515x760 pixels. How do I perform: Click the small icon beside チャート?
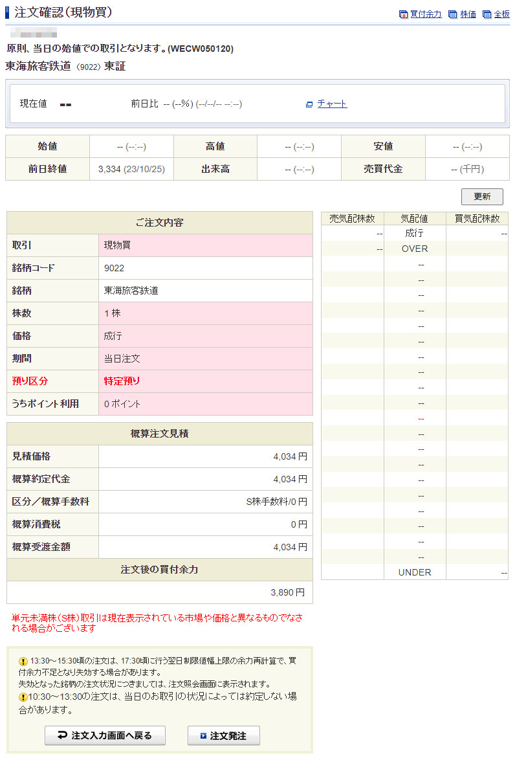click(x=309, y=104)
